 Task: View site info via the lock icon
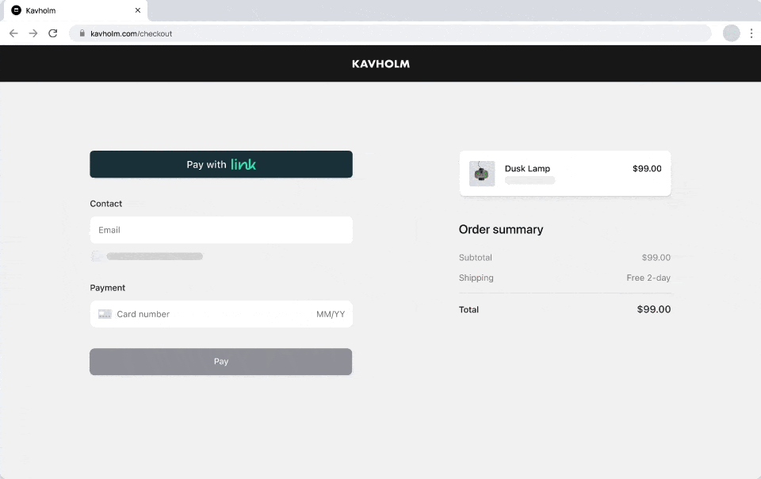tap(82, 33)
